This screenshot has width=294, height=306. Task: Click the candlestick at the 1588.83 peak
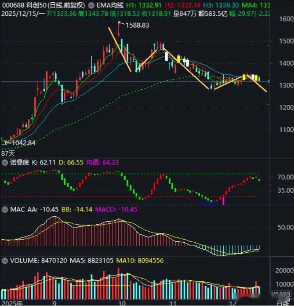pyautogui.click(x=119, y=29)
